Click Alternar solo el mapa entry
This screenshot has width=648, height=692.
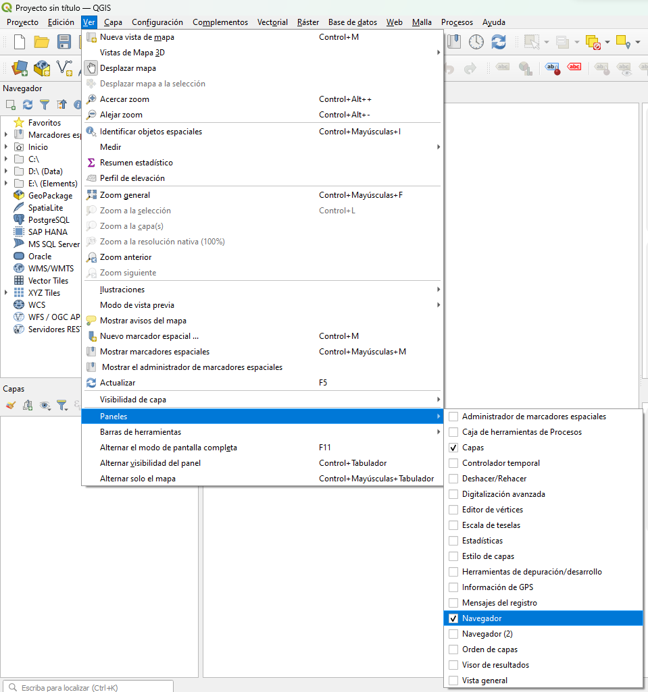click(263, 479)
